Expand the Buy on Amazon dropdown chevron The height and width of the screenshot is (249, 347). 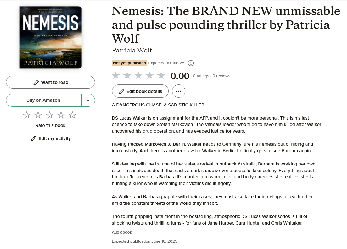click(88, 100)
